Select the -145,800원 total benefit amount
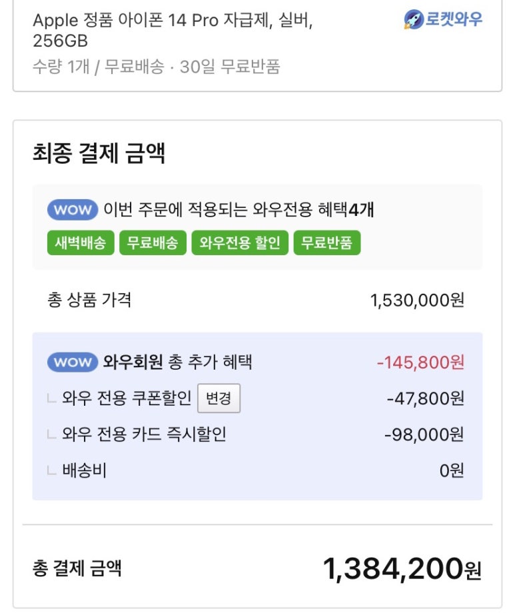The width and height of the screenshot is (515, 613). pos(420,362)
